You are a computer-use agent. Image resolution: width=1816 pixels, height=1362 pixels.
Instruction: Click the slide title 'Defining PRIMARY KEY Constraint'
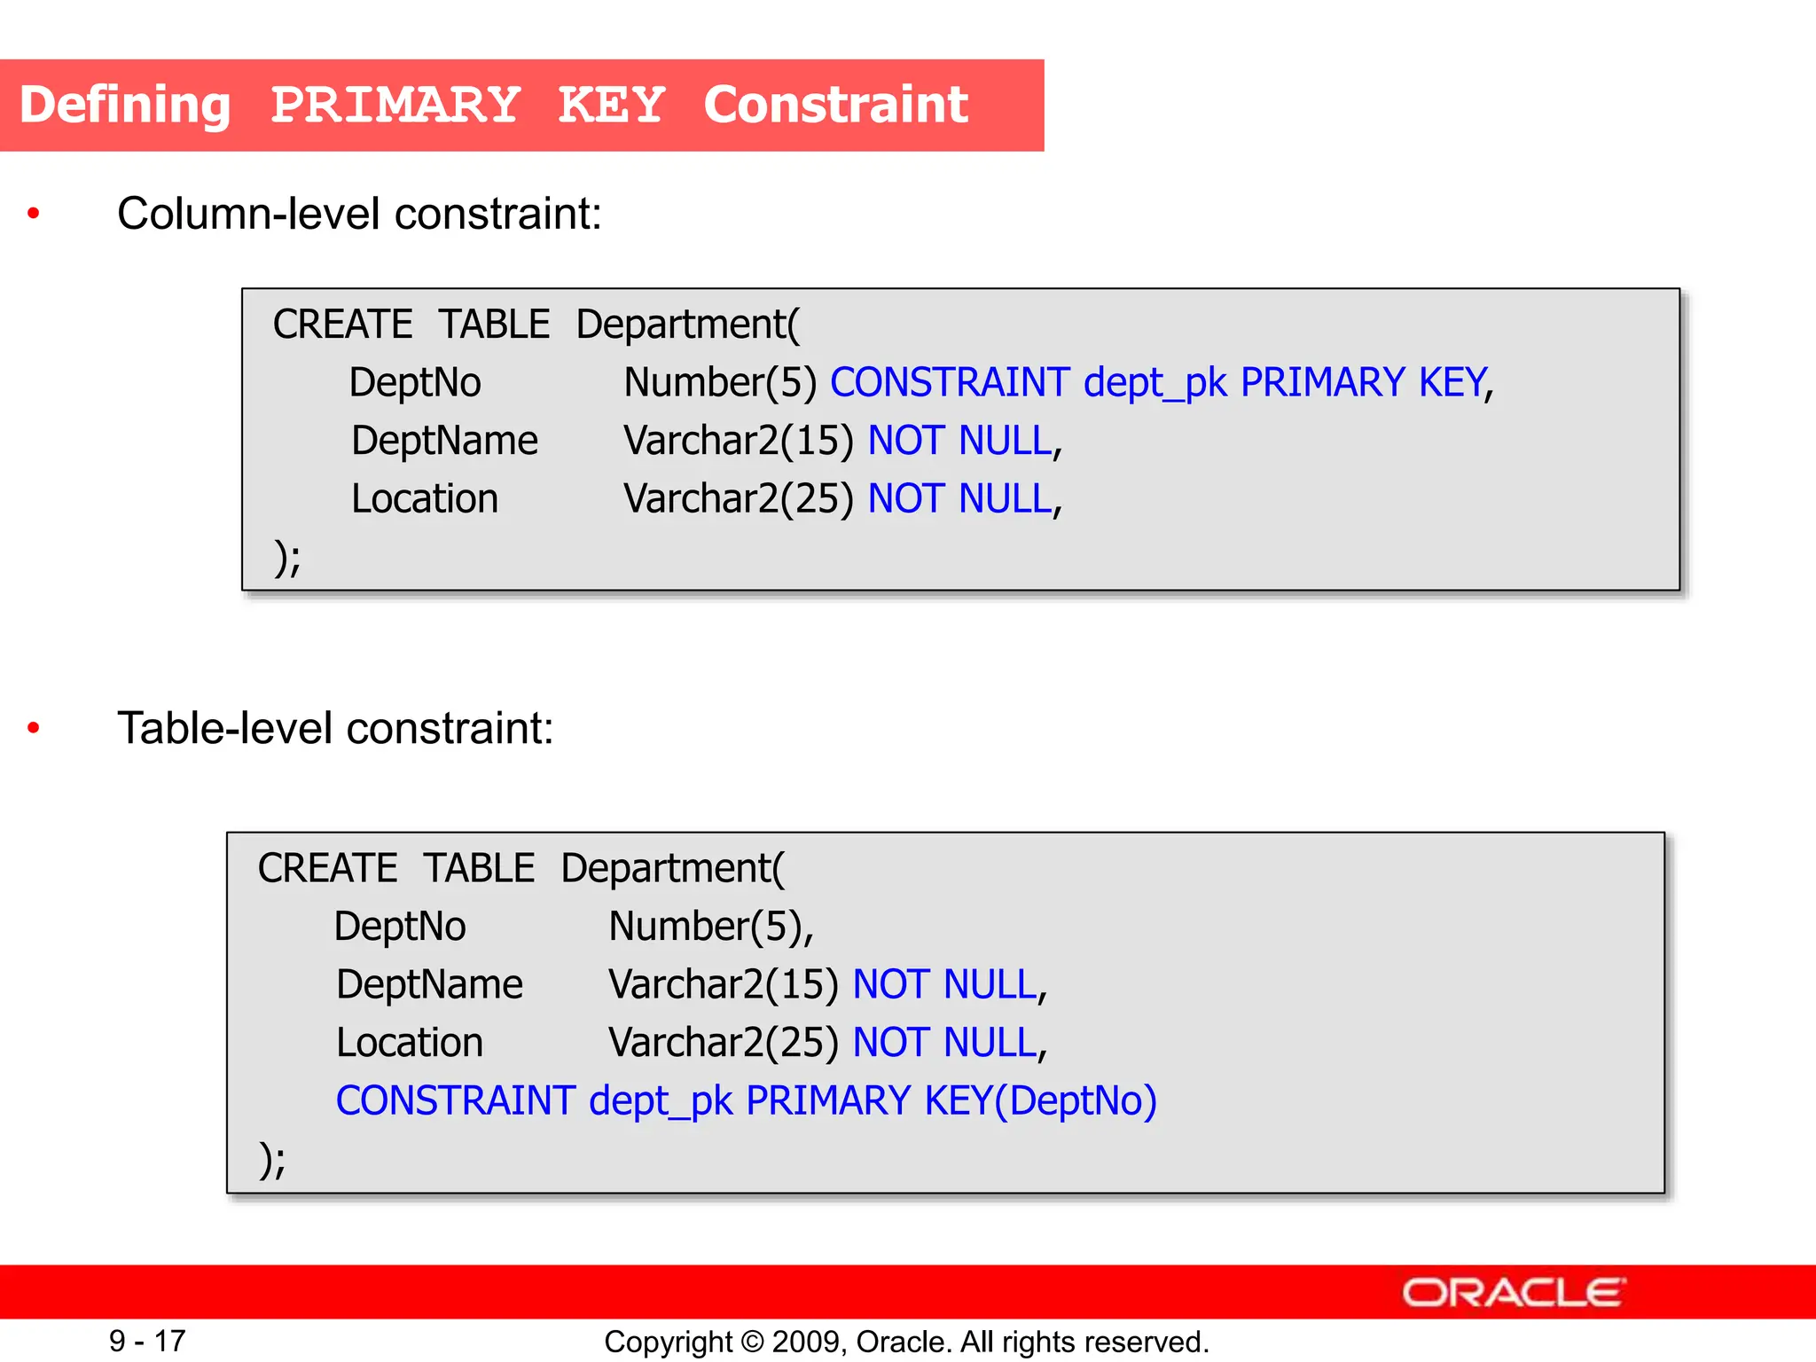(494, 105)
